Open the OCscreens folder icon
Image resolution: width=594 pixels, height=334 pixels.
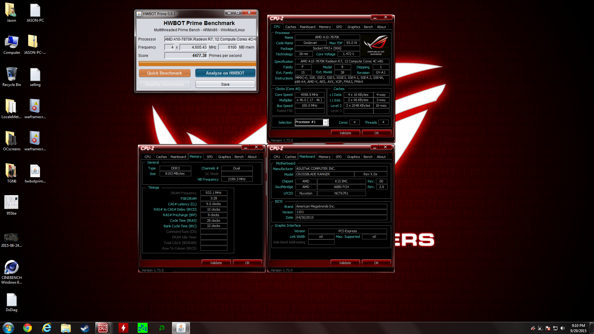tap(11, 141)
